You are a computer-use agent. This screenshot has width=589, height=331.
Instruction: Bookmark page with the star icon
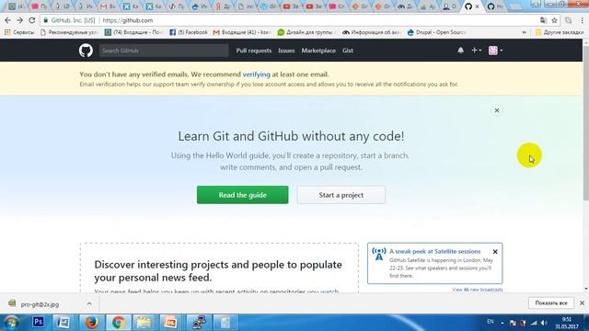click(x=554, y=20)
